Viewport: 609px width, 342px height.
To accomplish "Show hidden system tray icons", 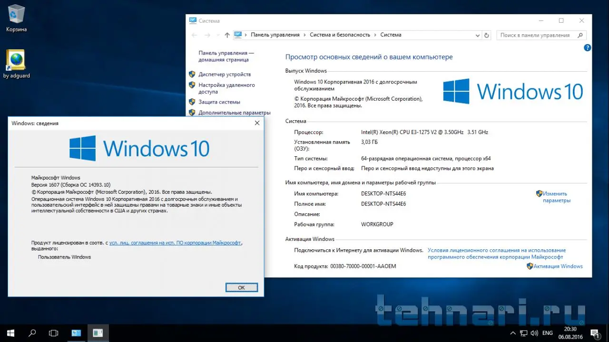I will tap(513, 333).
